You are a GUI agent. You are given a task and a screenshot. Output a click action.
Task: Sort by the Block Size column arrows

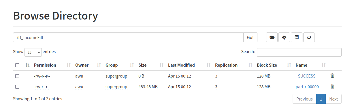point(289,65)
